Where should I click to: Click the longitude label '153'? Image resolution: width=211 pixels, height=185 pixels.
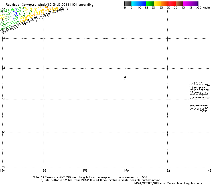coord(44,170)
